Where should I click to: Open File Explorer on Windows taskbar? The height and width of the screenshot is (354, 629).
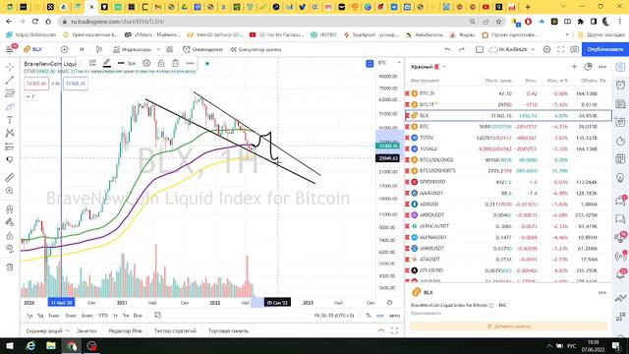[51, 345]
